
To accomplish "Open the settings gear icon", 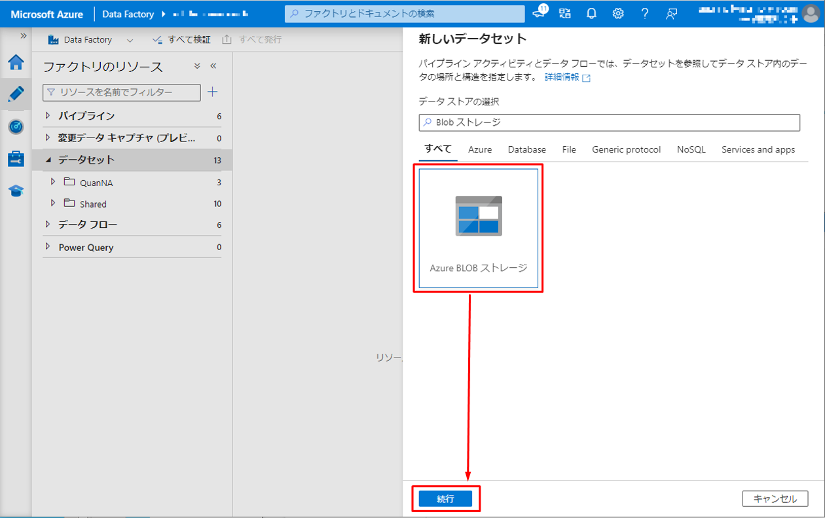I will [617, 14].
